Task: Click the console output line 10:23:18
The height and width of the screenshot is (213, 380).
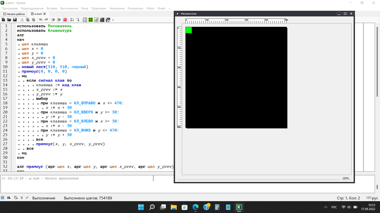Action: (40, 178)
